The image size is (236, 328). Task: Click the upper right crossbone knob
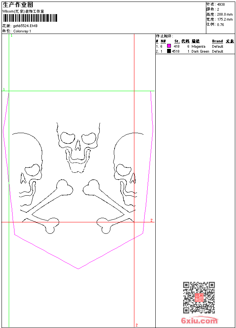[91, 187]
